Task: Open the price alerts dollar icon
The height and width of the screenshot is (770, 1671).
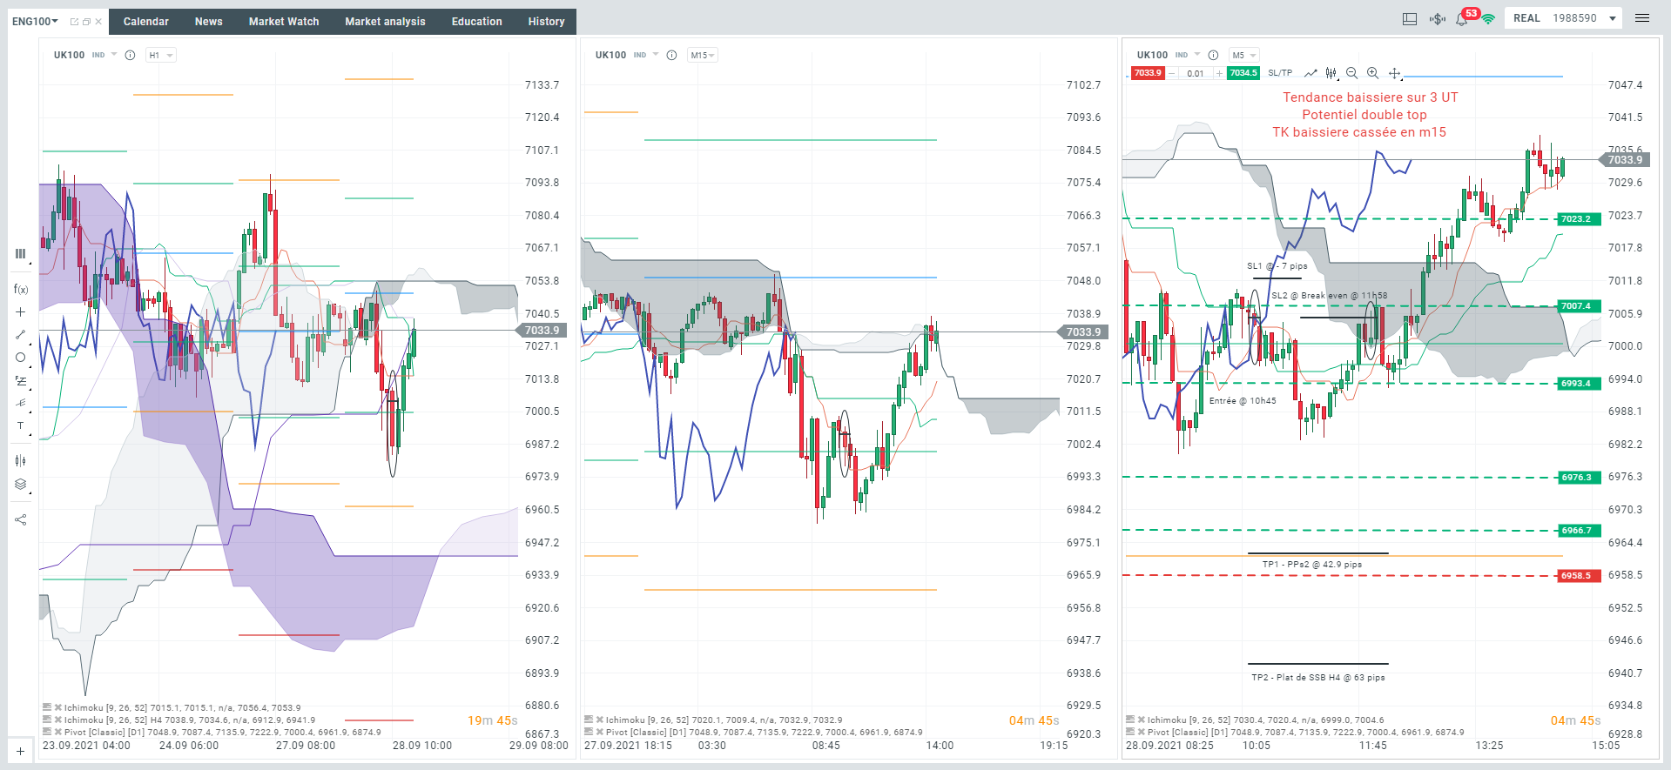Action: [1437, 18]
